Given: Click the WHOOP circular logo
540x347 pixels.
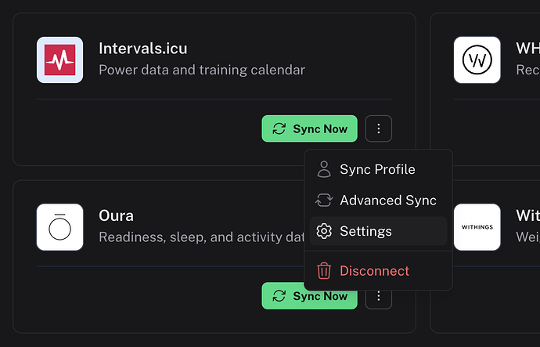Looking at the screenshot, I should point(477,60).
